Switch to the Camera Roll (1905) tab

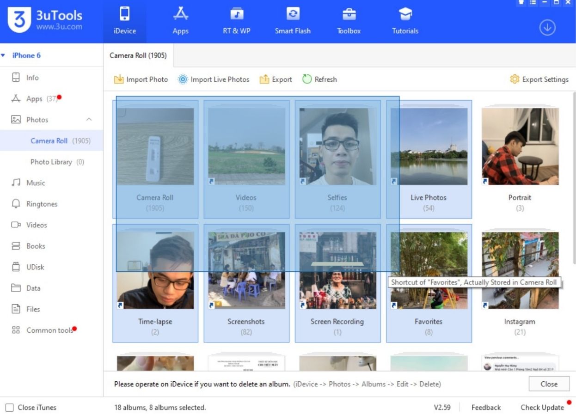click(x=138, y=55)
